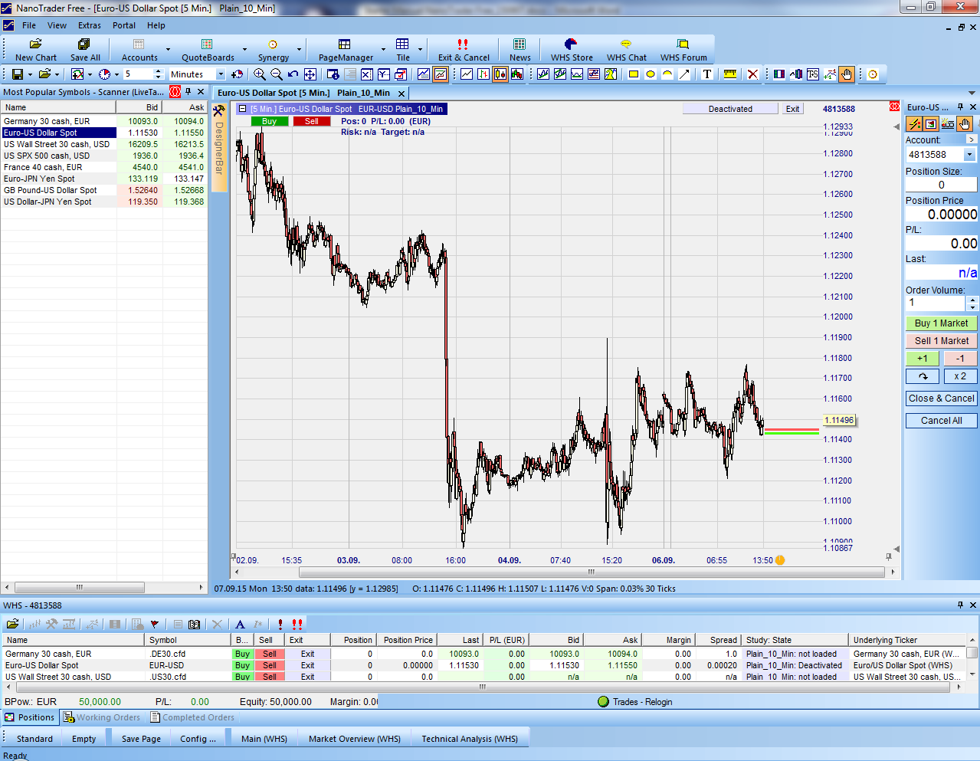Click the zoom in magnifier icon

tap(260, 74)
